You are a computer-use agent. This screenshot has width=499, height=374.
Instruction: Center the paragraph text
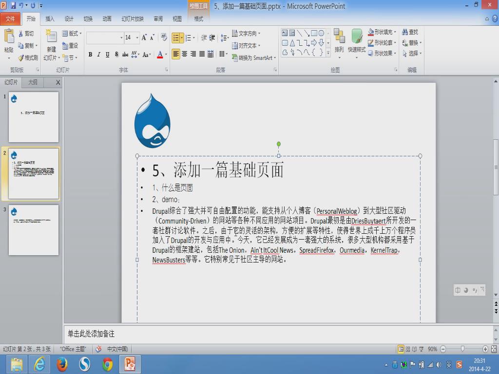point(185,54)
